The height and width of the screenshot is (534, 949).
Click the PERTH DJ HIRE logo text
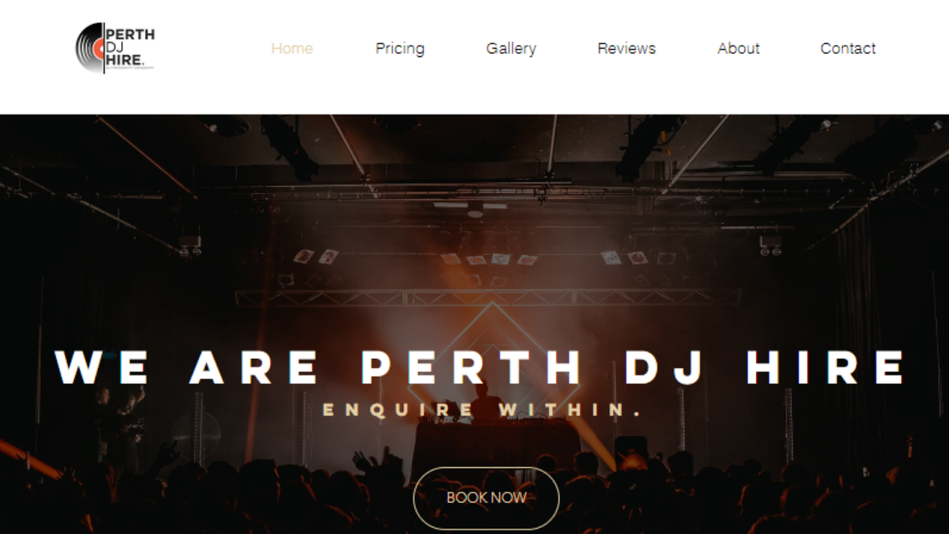point(130,47)
